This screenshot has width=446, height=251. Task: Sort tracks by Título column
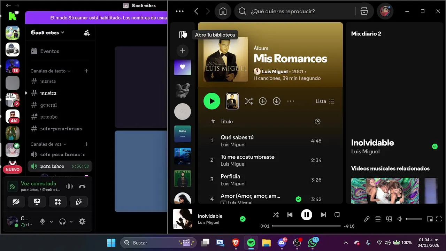pyautogui.click(x=226, y=121)
